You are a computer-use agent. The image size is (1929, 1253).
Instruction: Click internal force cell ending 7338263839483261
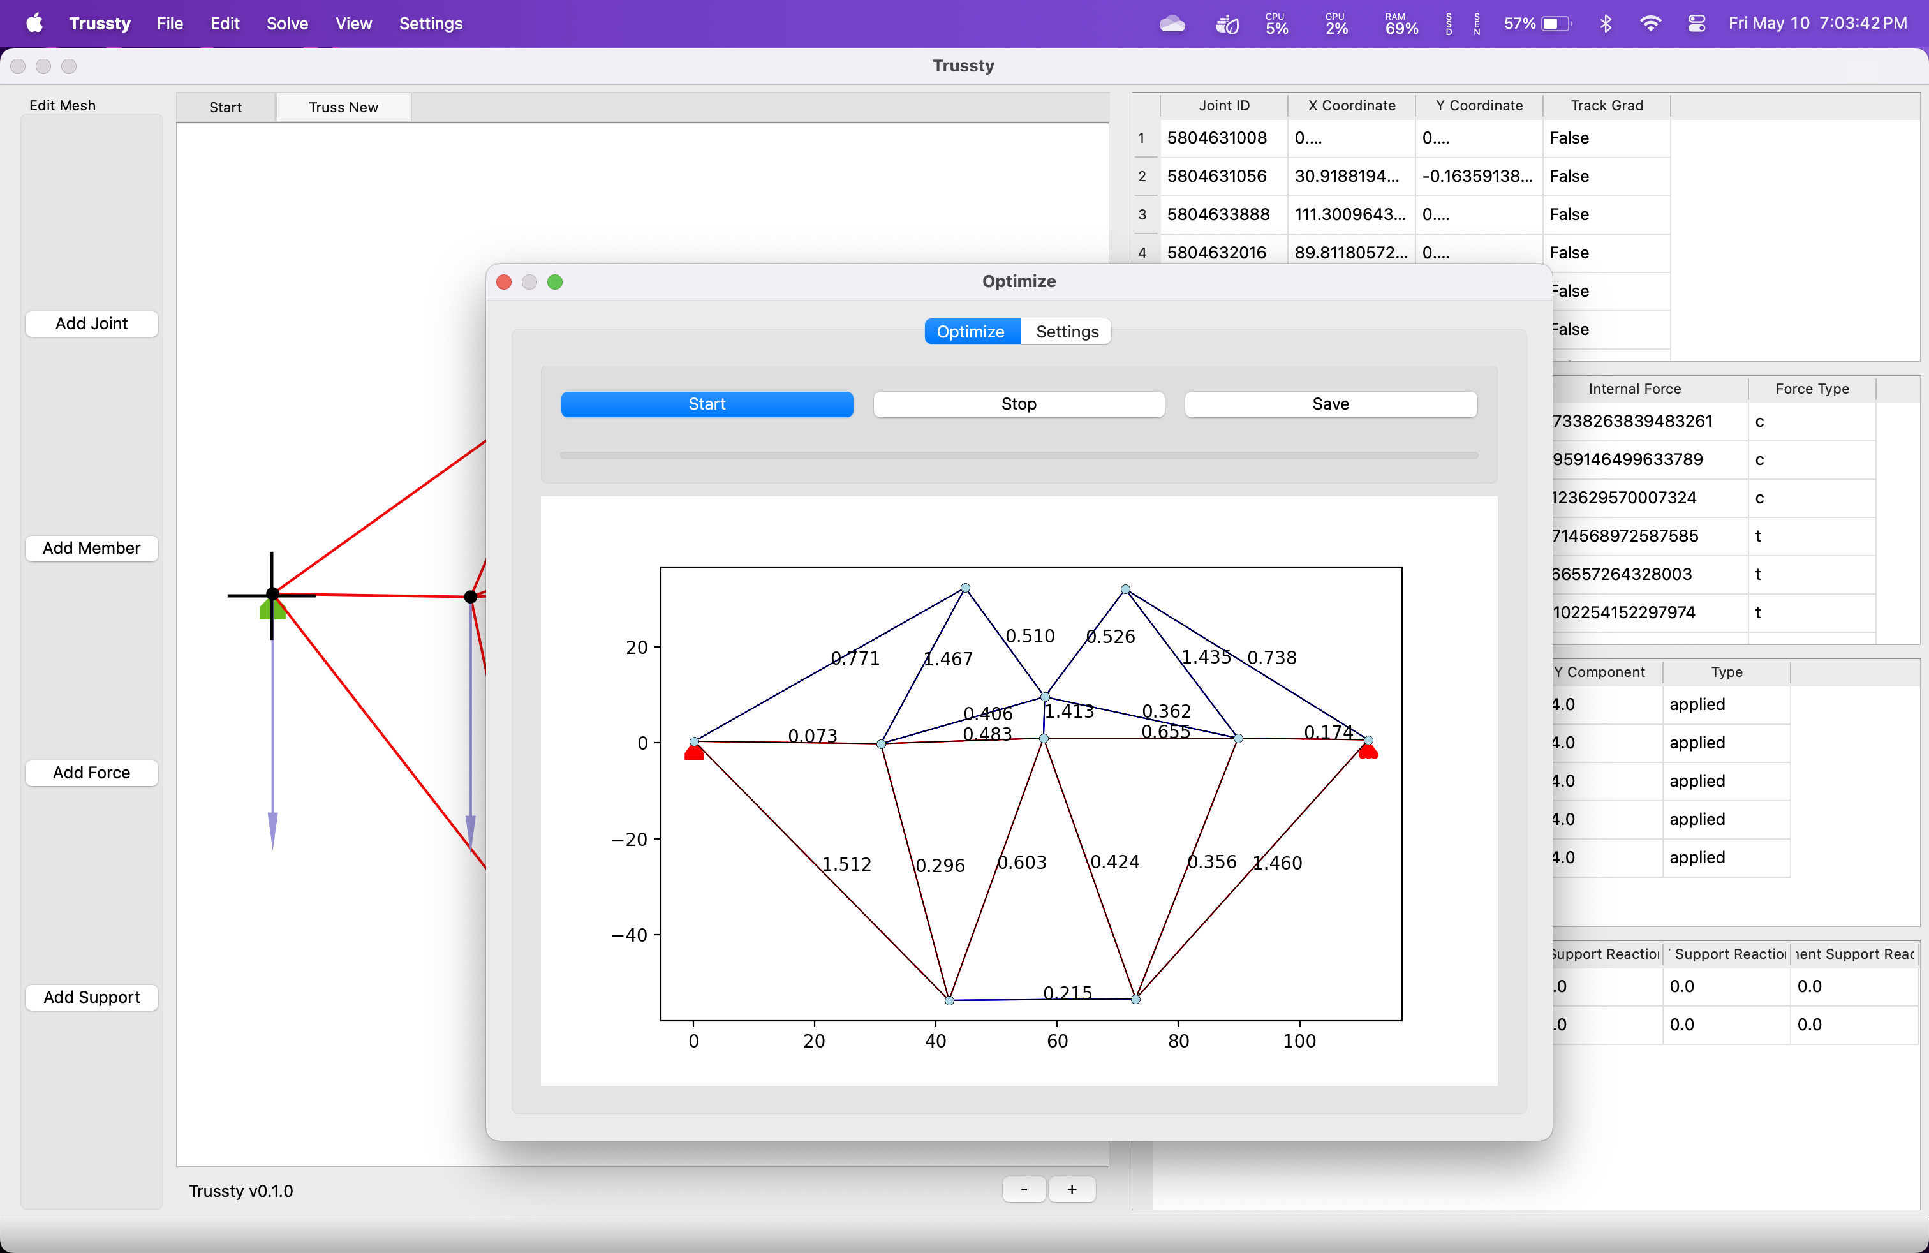pos(1650,422)
